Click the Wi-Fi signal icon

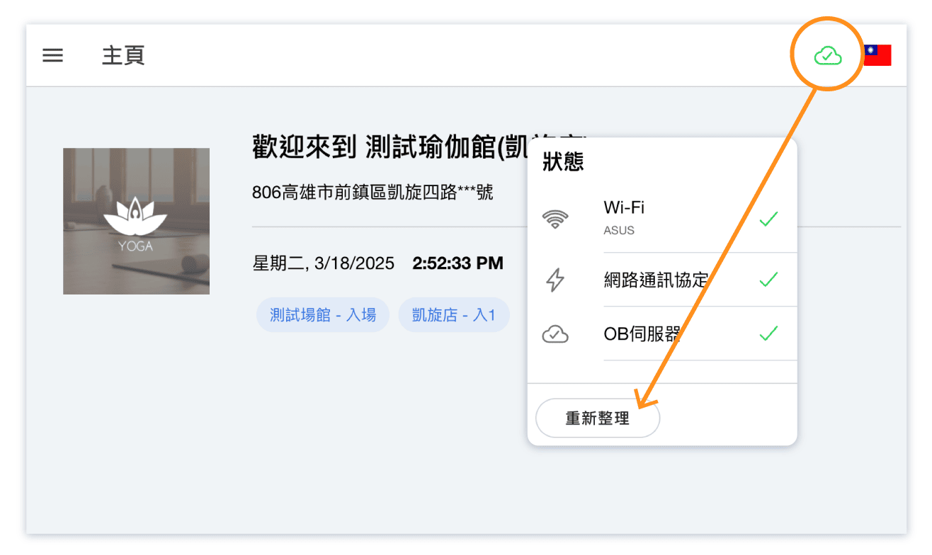coord(555,219)
